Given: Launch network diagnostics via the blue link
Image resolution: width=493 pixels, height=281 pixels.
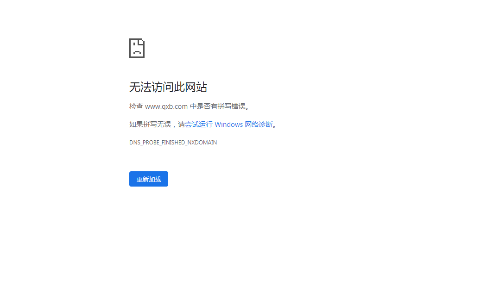Looking at the screenshot, I should [230, 124].
